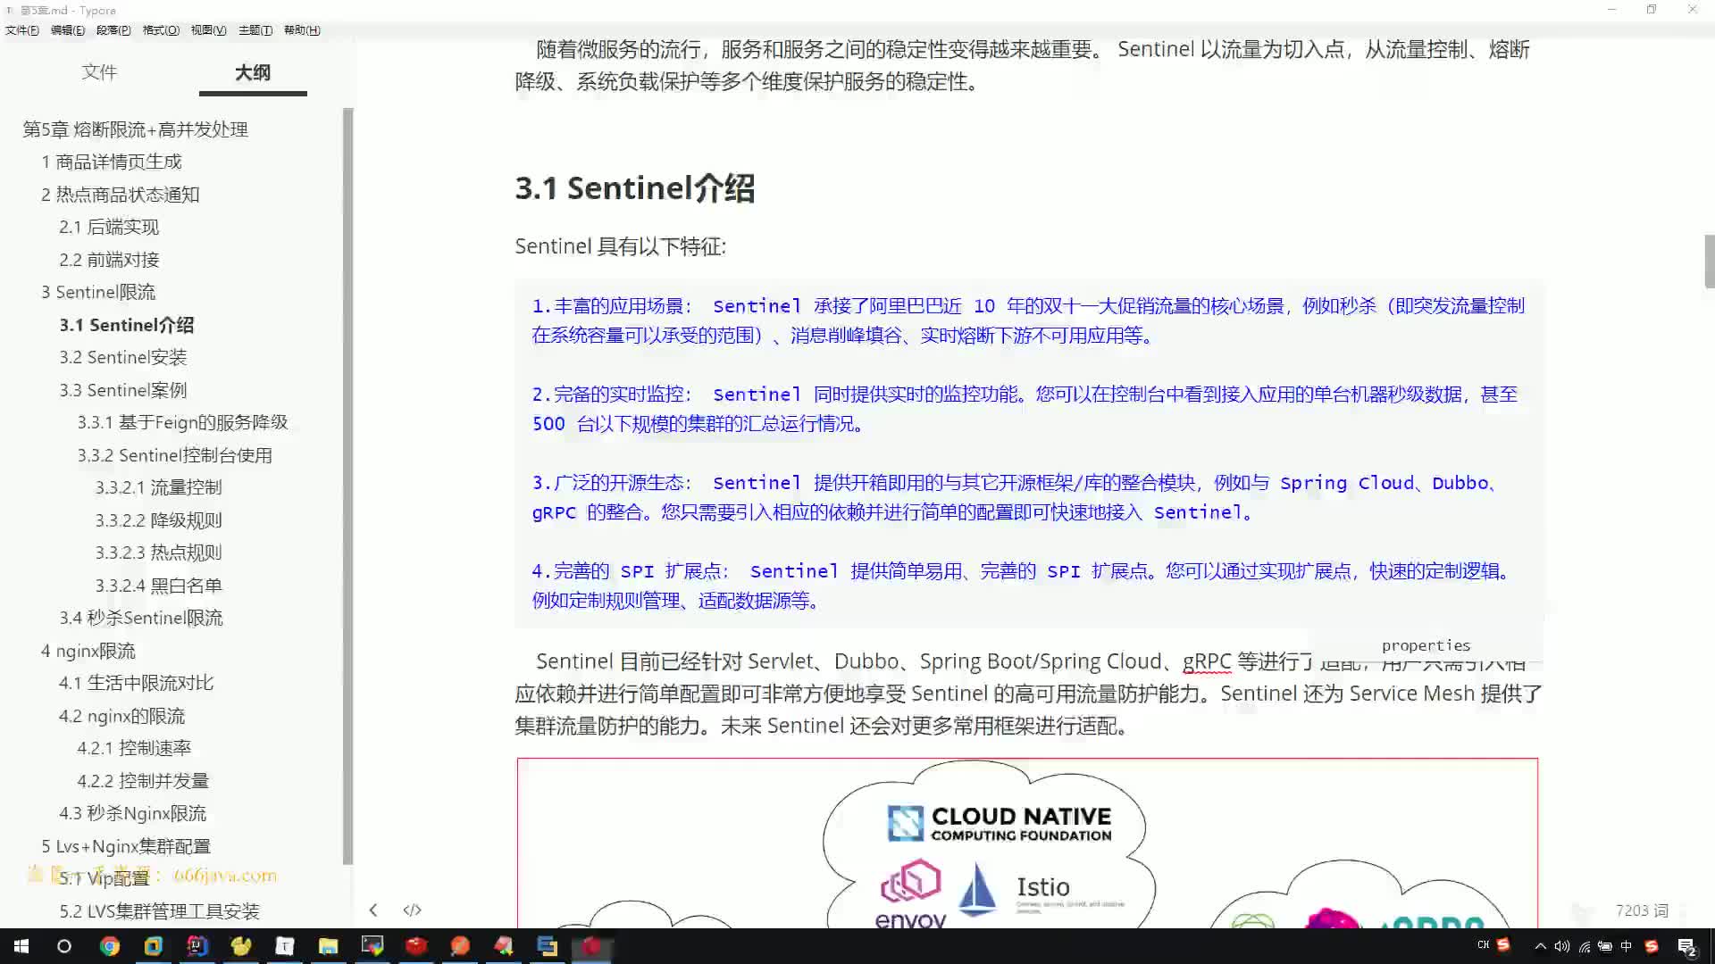Click the document vertical scrollbar thumb

click(x=1709, y=261)
